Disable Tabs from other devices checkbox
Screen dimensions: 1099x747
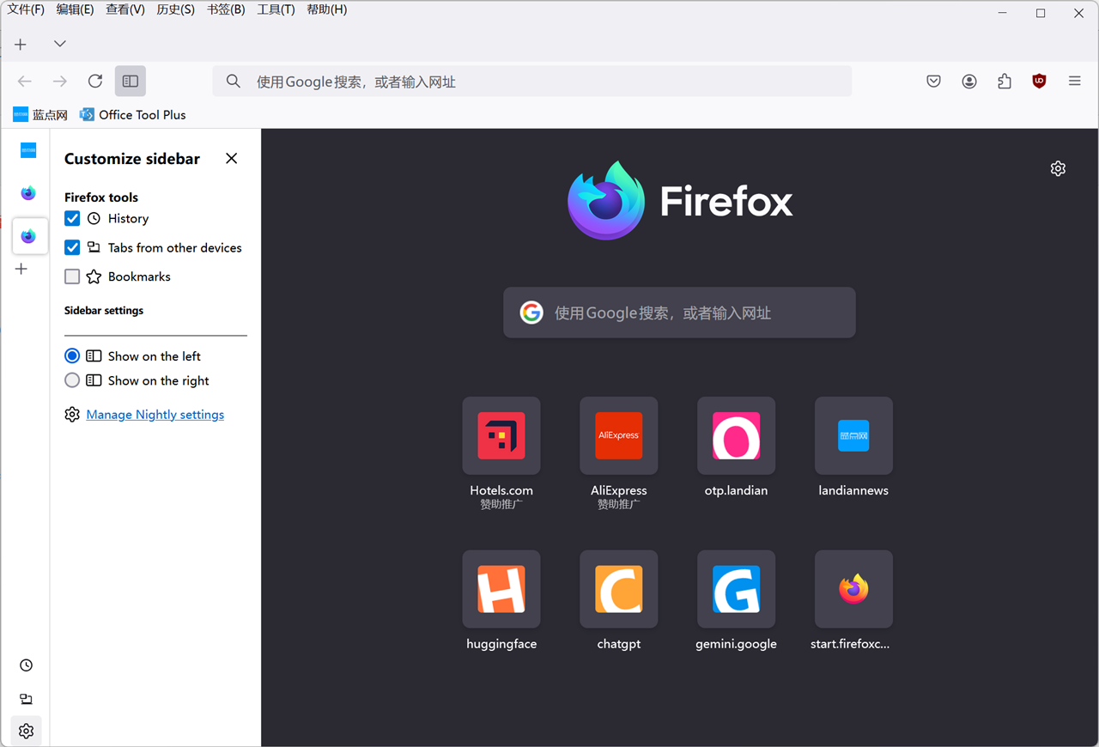[x=72, y=248]
